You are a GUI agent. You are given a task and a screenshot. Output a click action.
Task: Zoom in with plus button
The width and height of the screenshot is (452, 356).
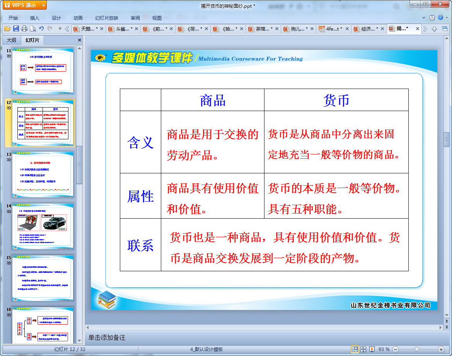pyautogui.click(x=441, y=349)
